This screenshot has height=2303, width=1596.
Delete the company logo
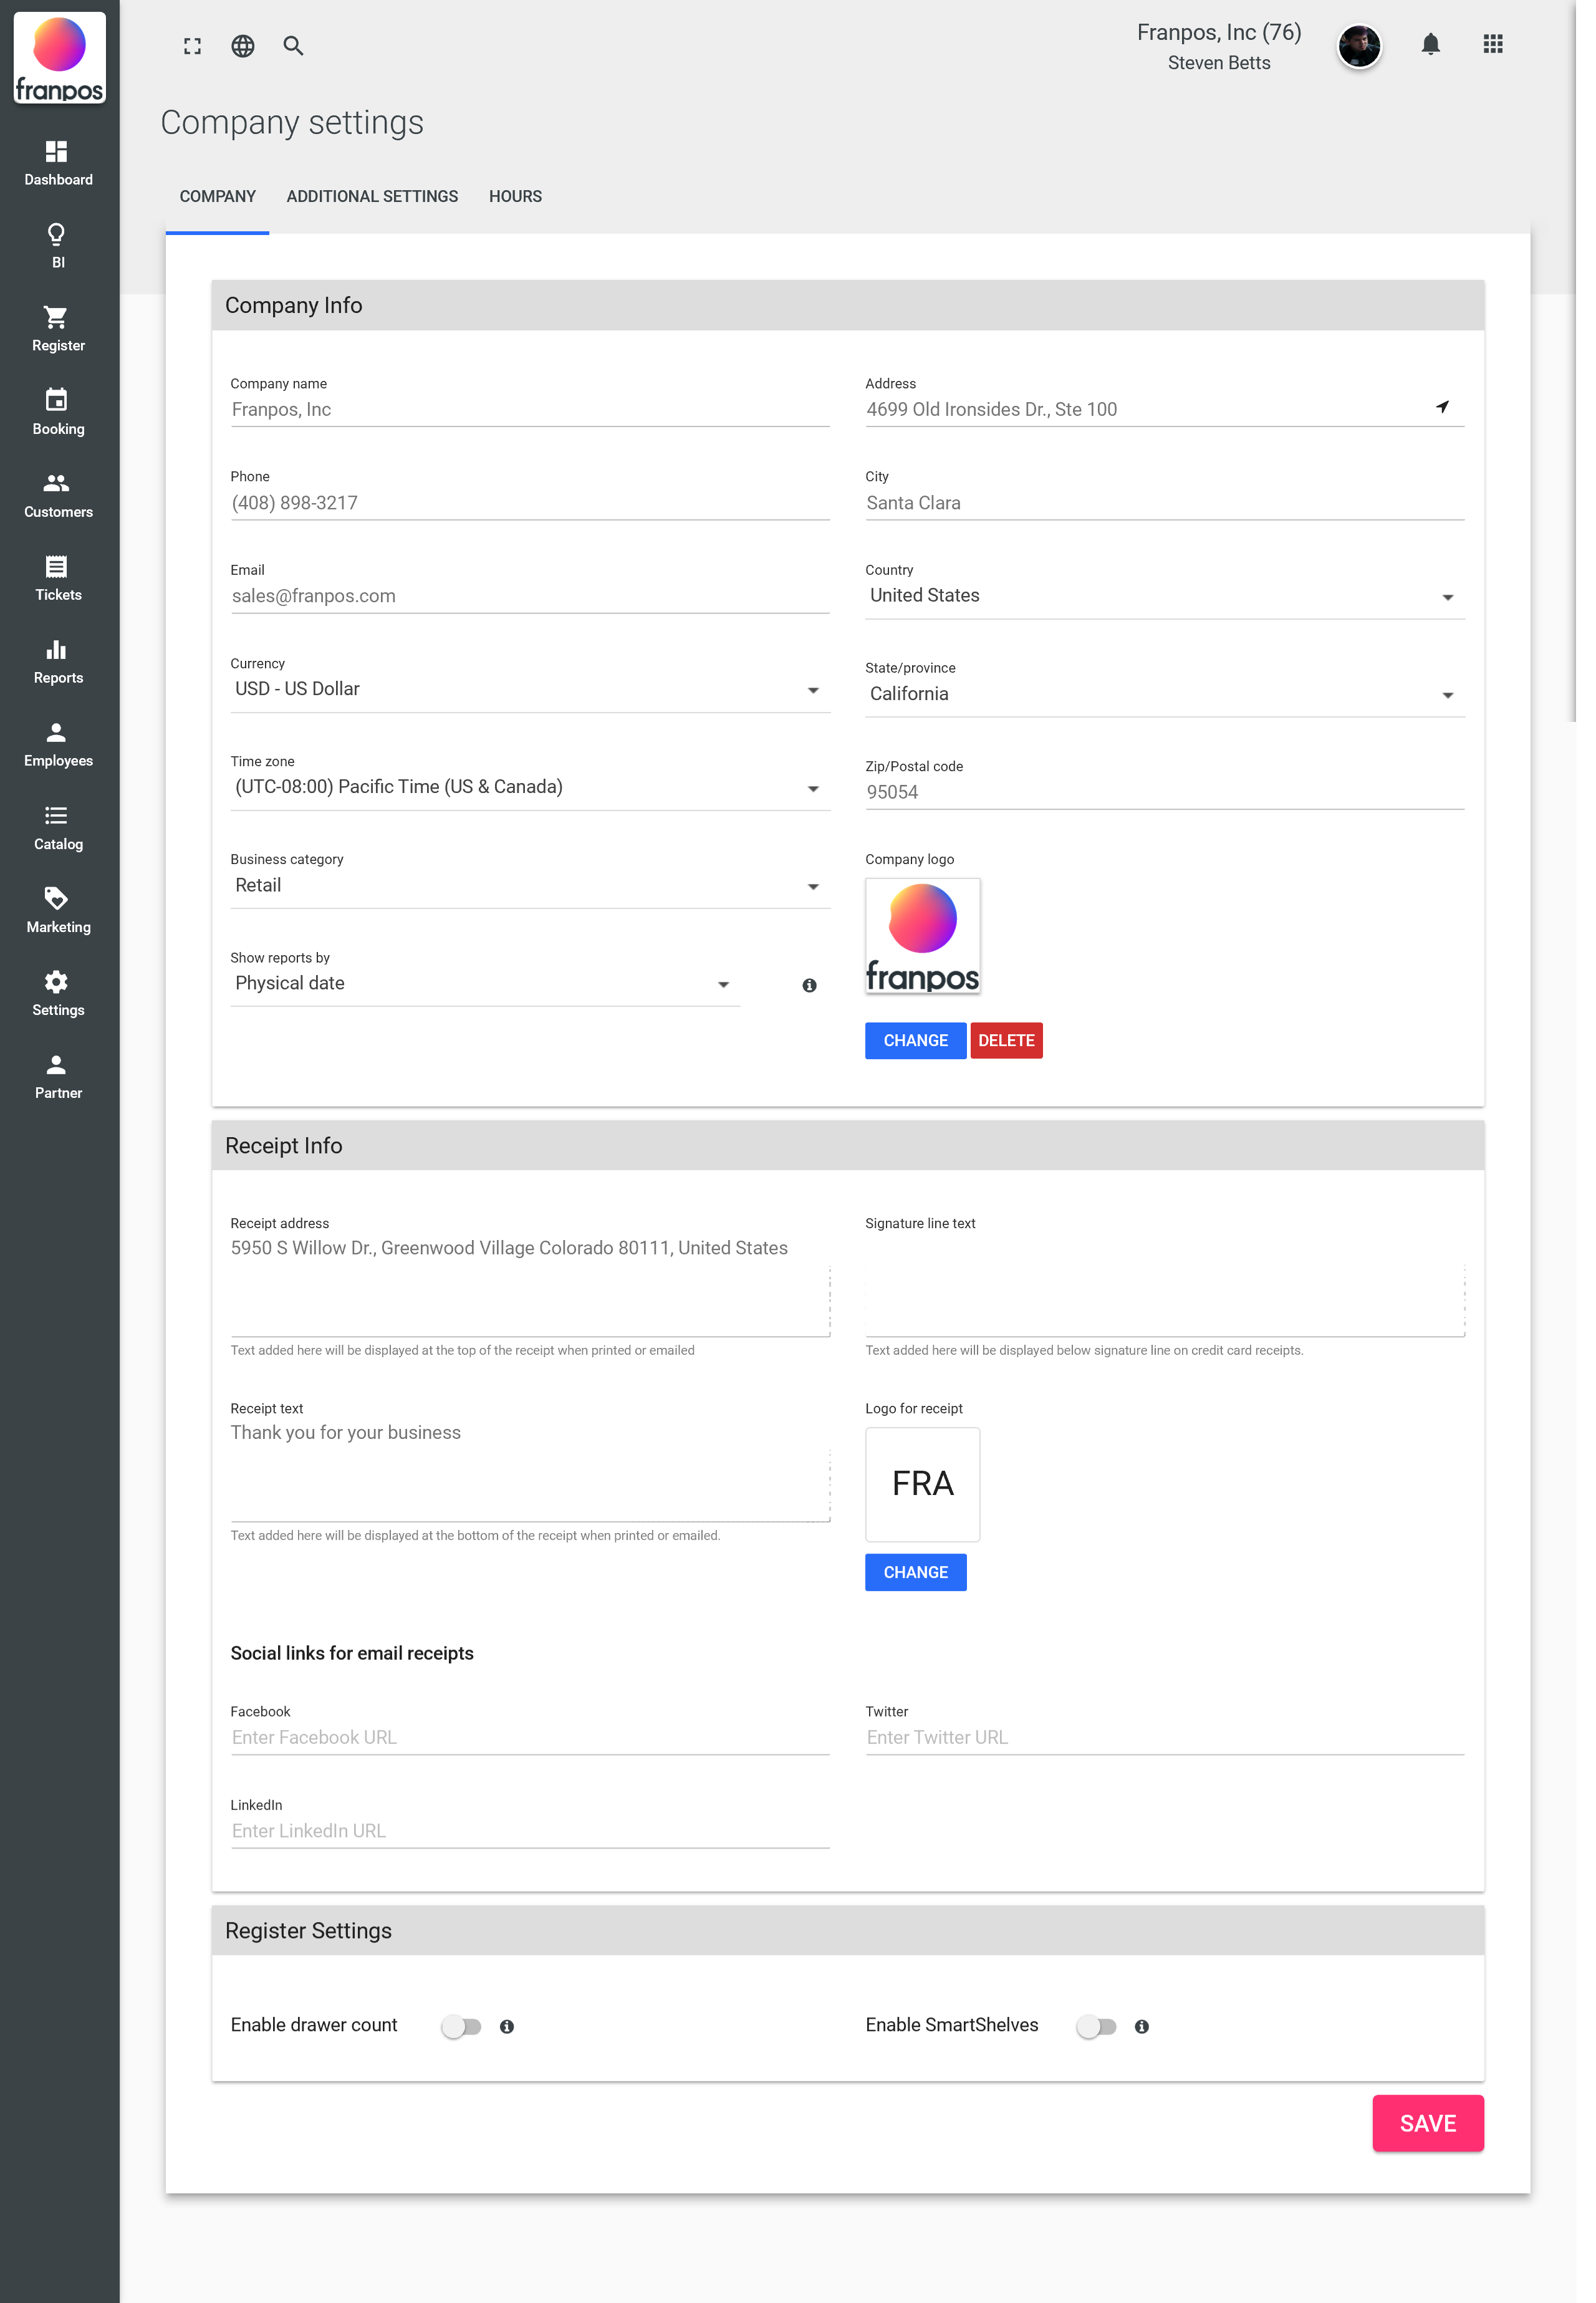[x=1006, y=1040]
